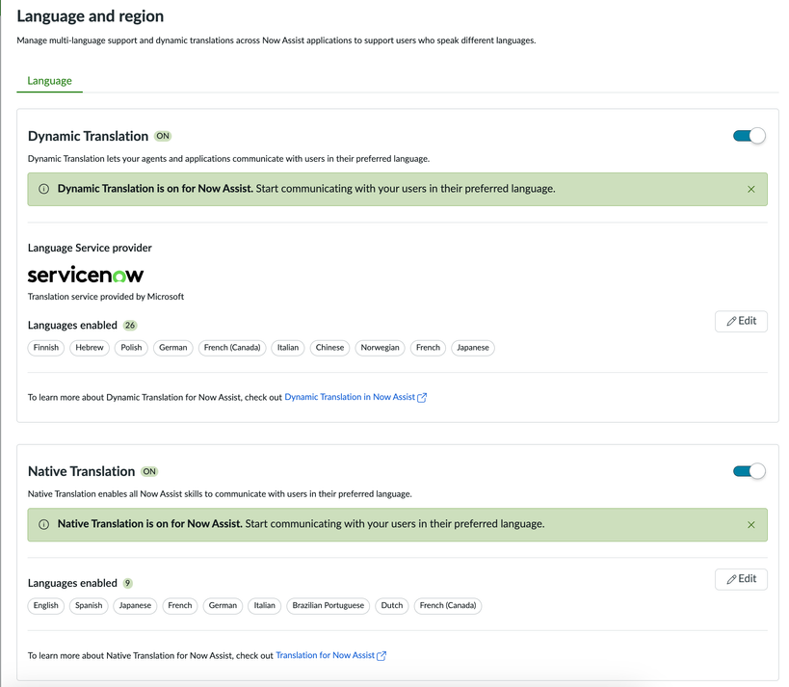The image size is (789, 687).
Task: Click the Finnish language chip
Action: (46, 348)
